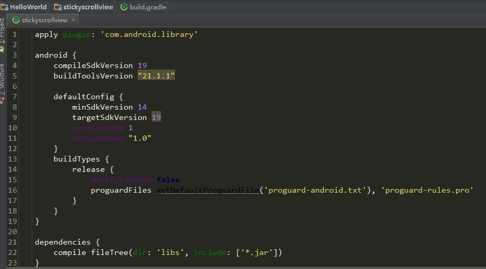This screenshot has width=486, height=269.
Task: Click line number 13 in the gutter
Action: coord(12,159)
